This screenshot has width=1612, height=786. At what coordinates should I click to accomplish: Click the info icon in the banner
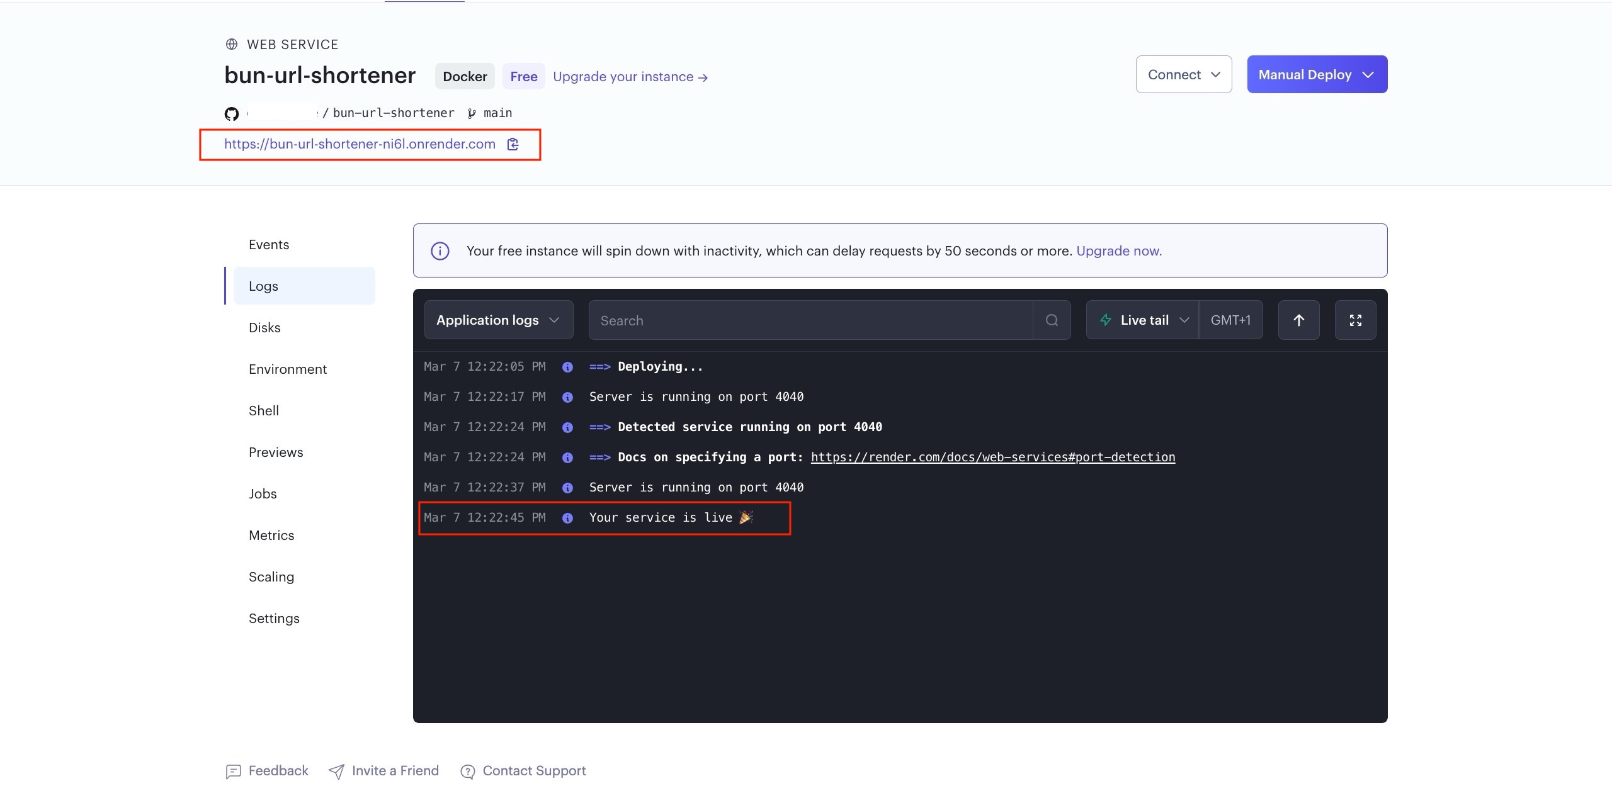[440, 251]
